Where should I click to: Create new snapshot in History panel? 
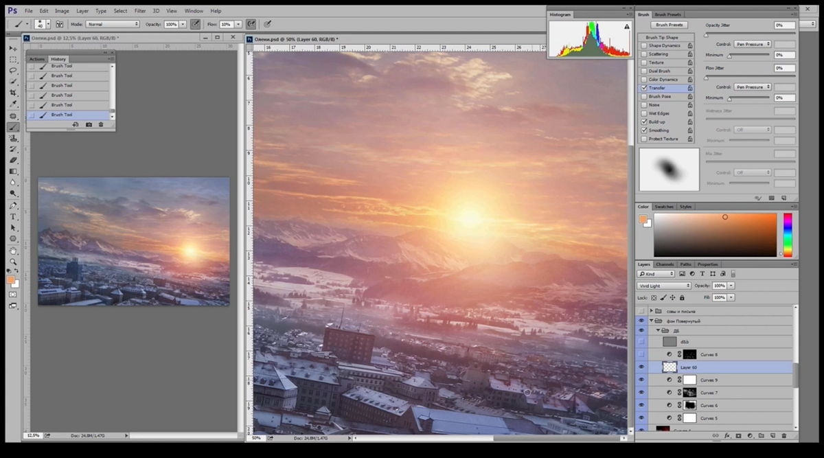pyautogui.click(x=89, y=124)
